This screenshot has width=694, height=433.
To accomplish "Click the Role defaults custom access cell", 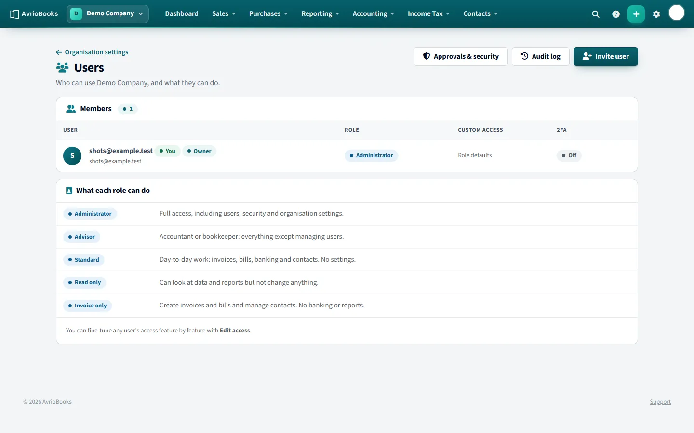I will 475,155.
